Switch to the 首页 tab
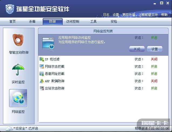Screen dimensions: 172x132 point(12,22)
